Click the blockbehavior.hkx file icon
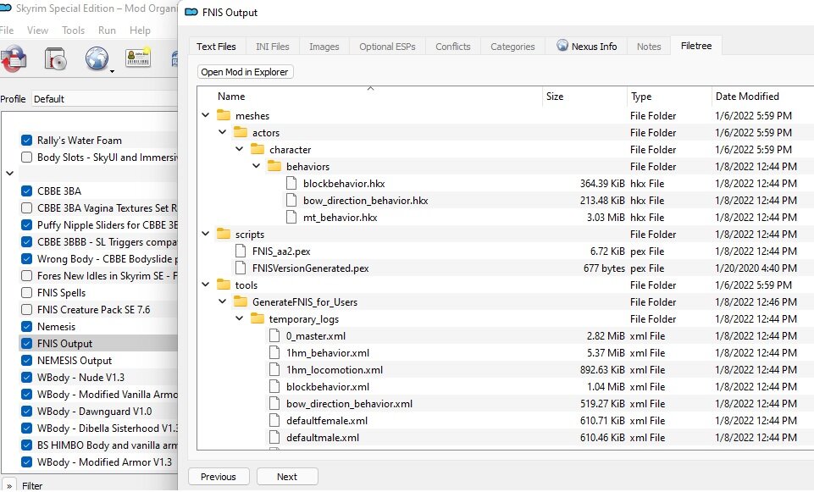The image size is (814, 492). click(291, 183)
